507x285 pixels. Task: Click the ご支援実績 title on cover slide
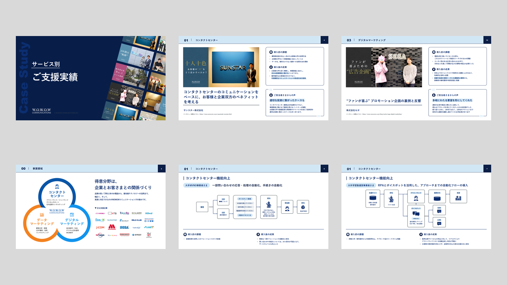pyautogui.click(x=55, y=77)
